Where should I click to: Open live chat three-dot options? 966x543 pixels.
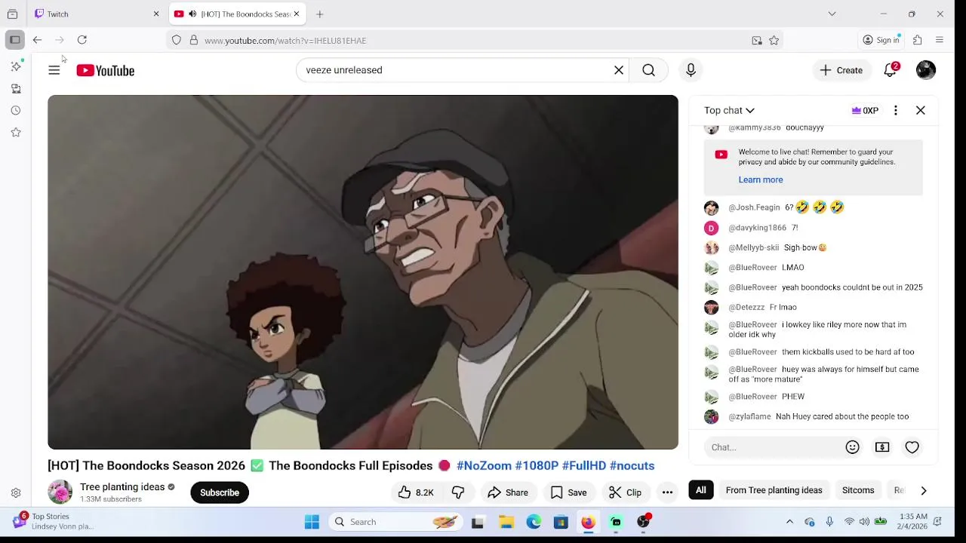click(x=896, y=110)
